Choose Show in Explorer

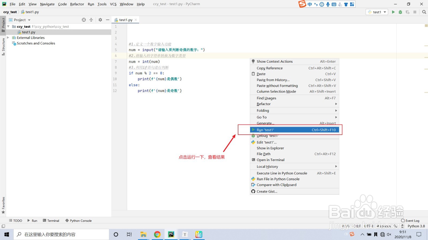(295, 148)
